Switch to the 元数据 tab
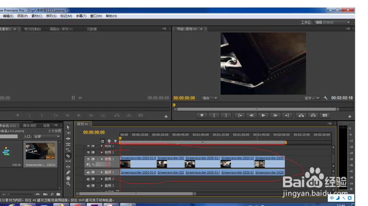The image size is (368, 206). 92,29
